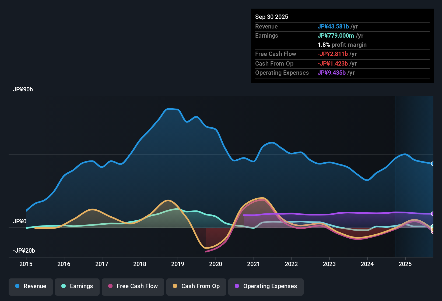The width and height of the screenshot is (442, 301).
Task: Click the 2021 year label on the axis
Action: click(253, 264)
